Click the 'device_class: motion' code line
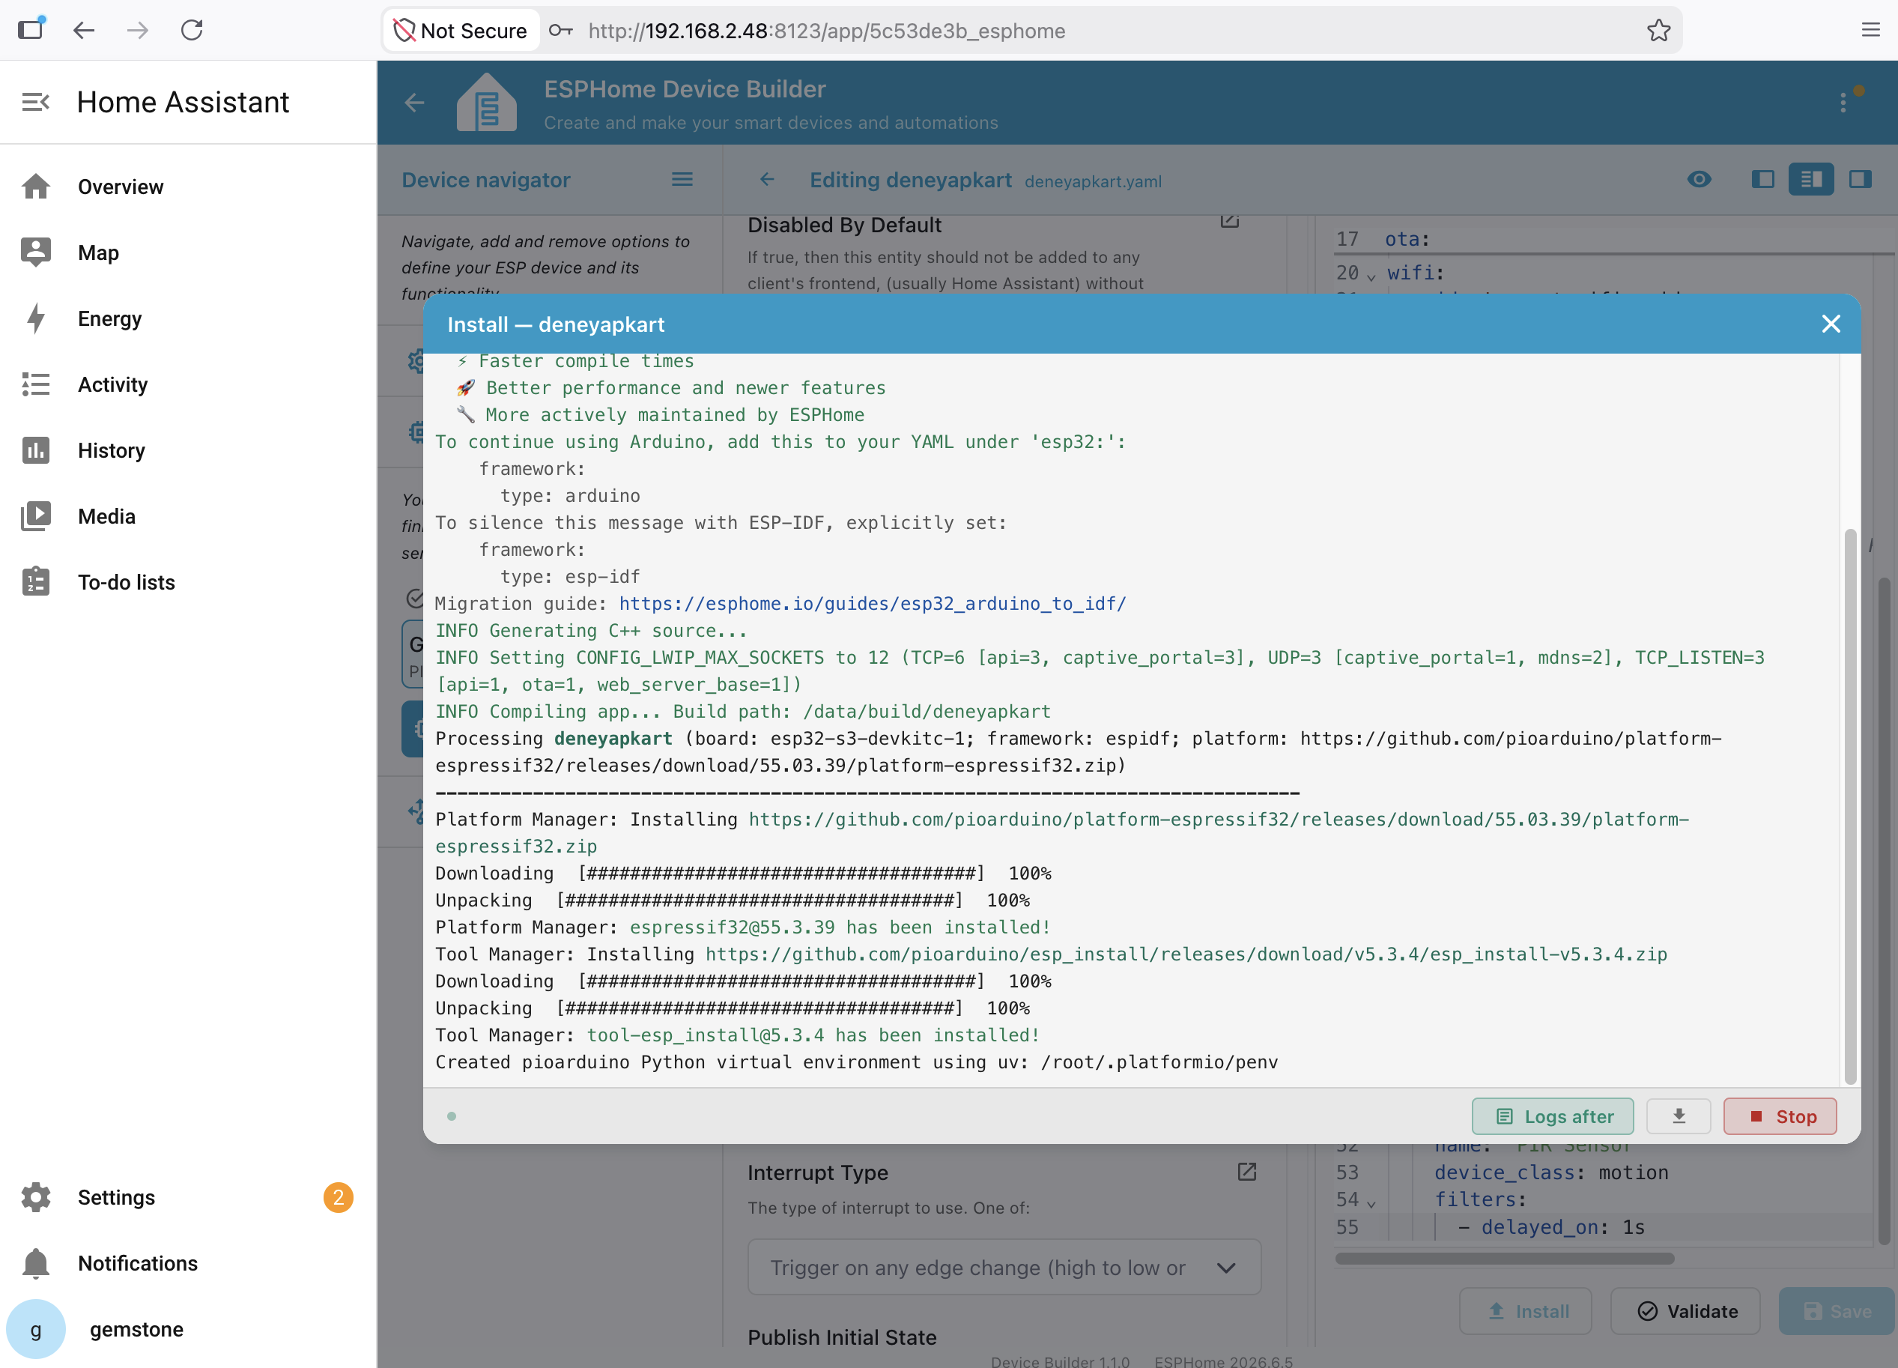The width and height of the screenshot is (1898, 1368). point(1550,1172)
